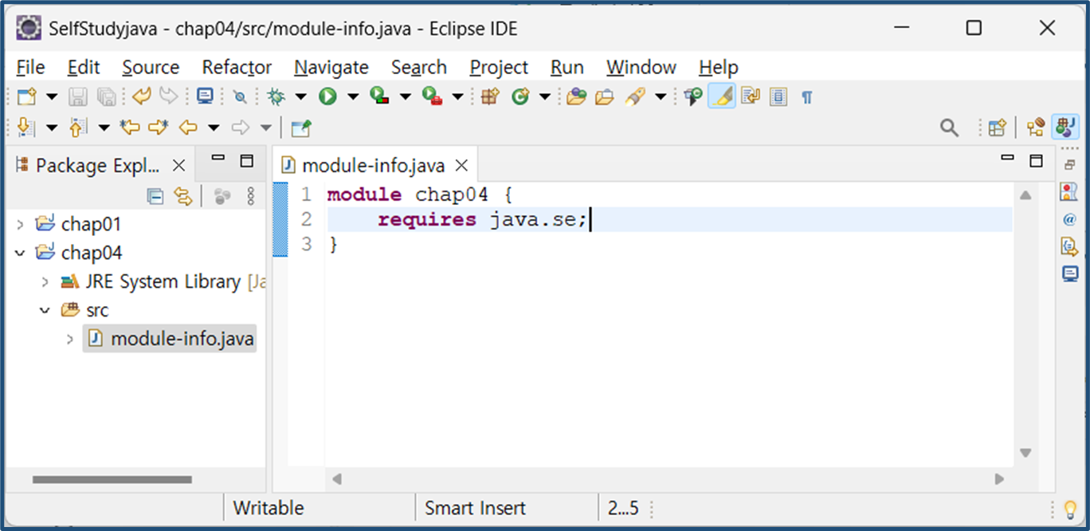Open the Navigate menu
The height and width of the screenshot is (531, 1090).
(331, 68)
